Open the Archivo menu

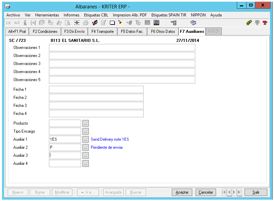pos(13,15)
